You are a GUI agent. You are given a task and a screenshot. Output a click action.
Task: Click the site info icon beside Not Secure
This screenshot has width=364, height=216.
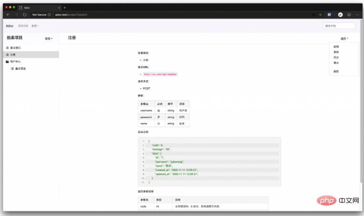click(x=49, y=15)
